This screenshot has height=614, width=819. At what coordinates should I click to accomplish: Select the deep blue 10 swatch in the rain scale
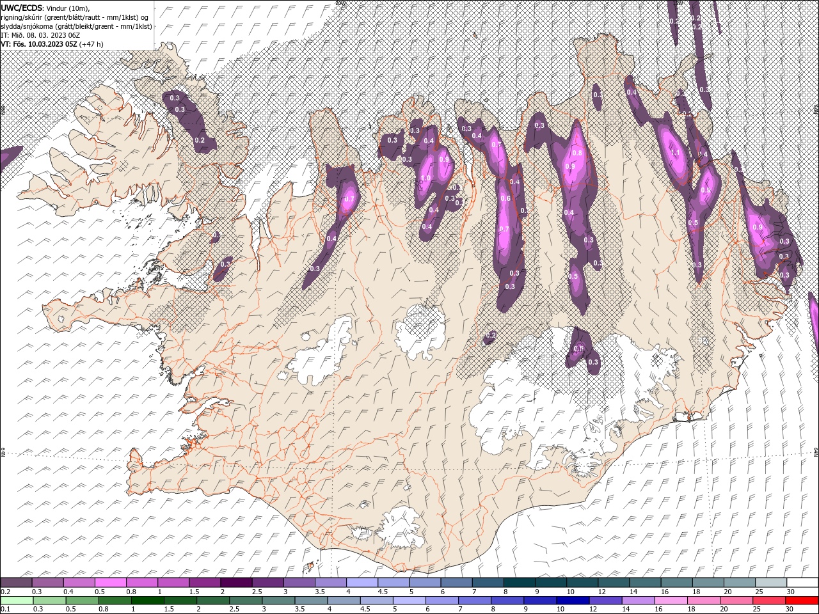click(573, 601)
